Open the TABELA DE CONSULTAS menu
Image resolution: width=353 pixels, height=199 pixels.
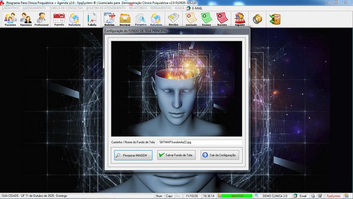coord(66,8)
